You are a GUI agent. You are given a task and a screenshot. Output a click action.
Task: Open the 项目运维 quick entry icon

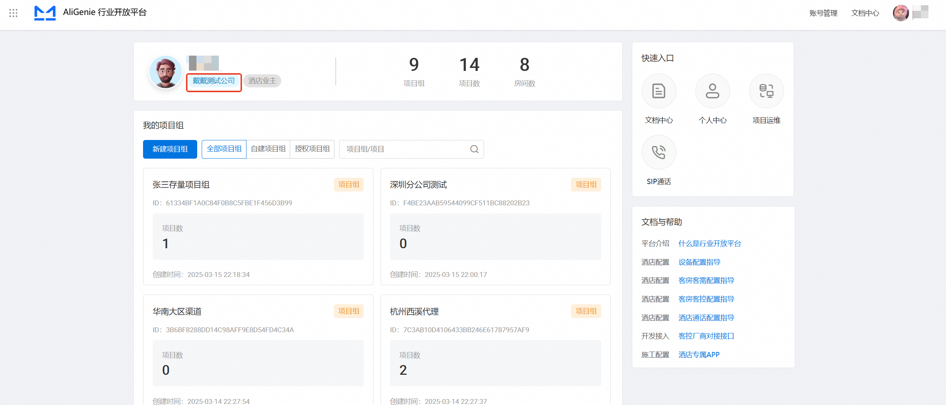click(766, 91)
